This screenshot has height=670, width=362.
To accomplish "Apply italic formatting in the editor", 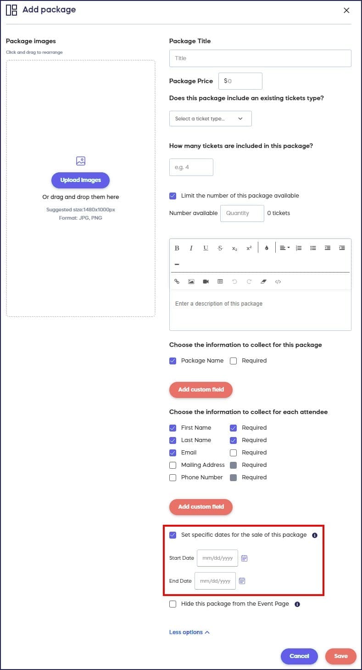I will click(x=191, y=248).
